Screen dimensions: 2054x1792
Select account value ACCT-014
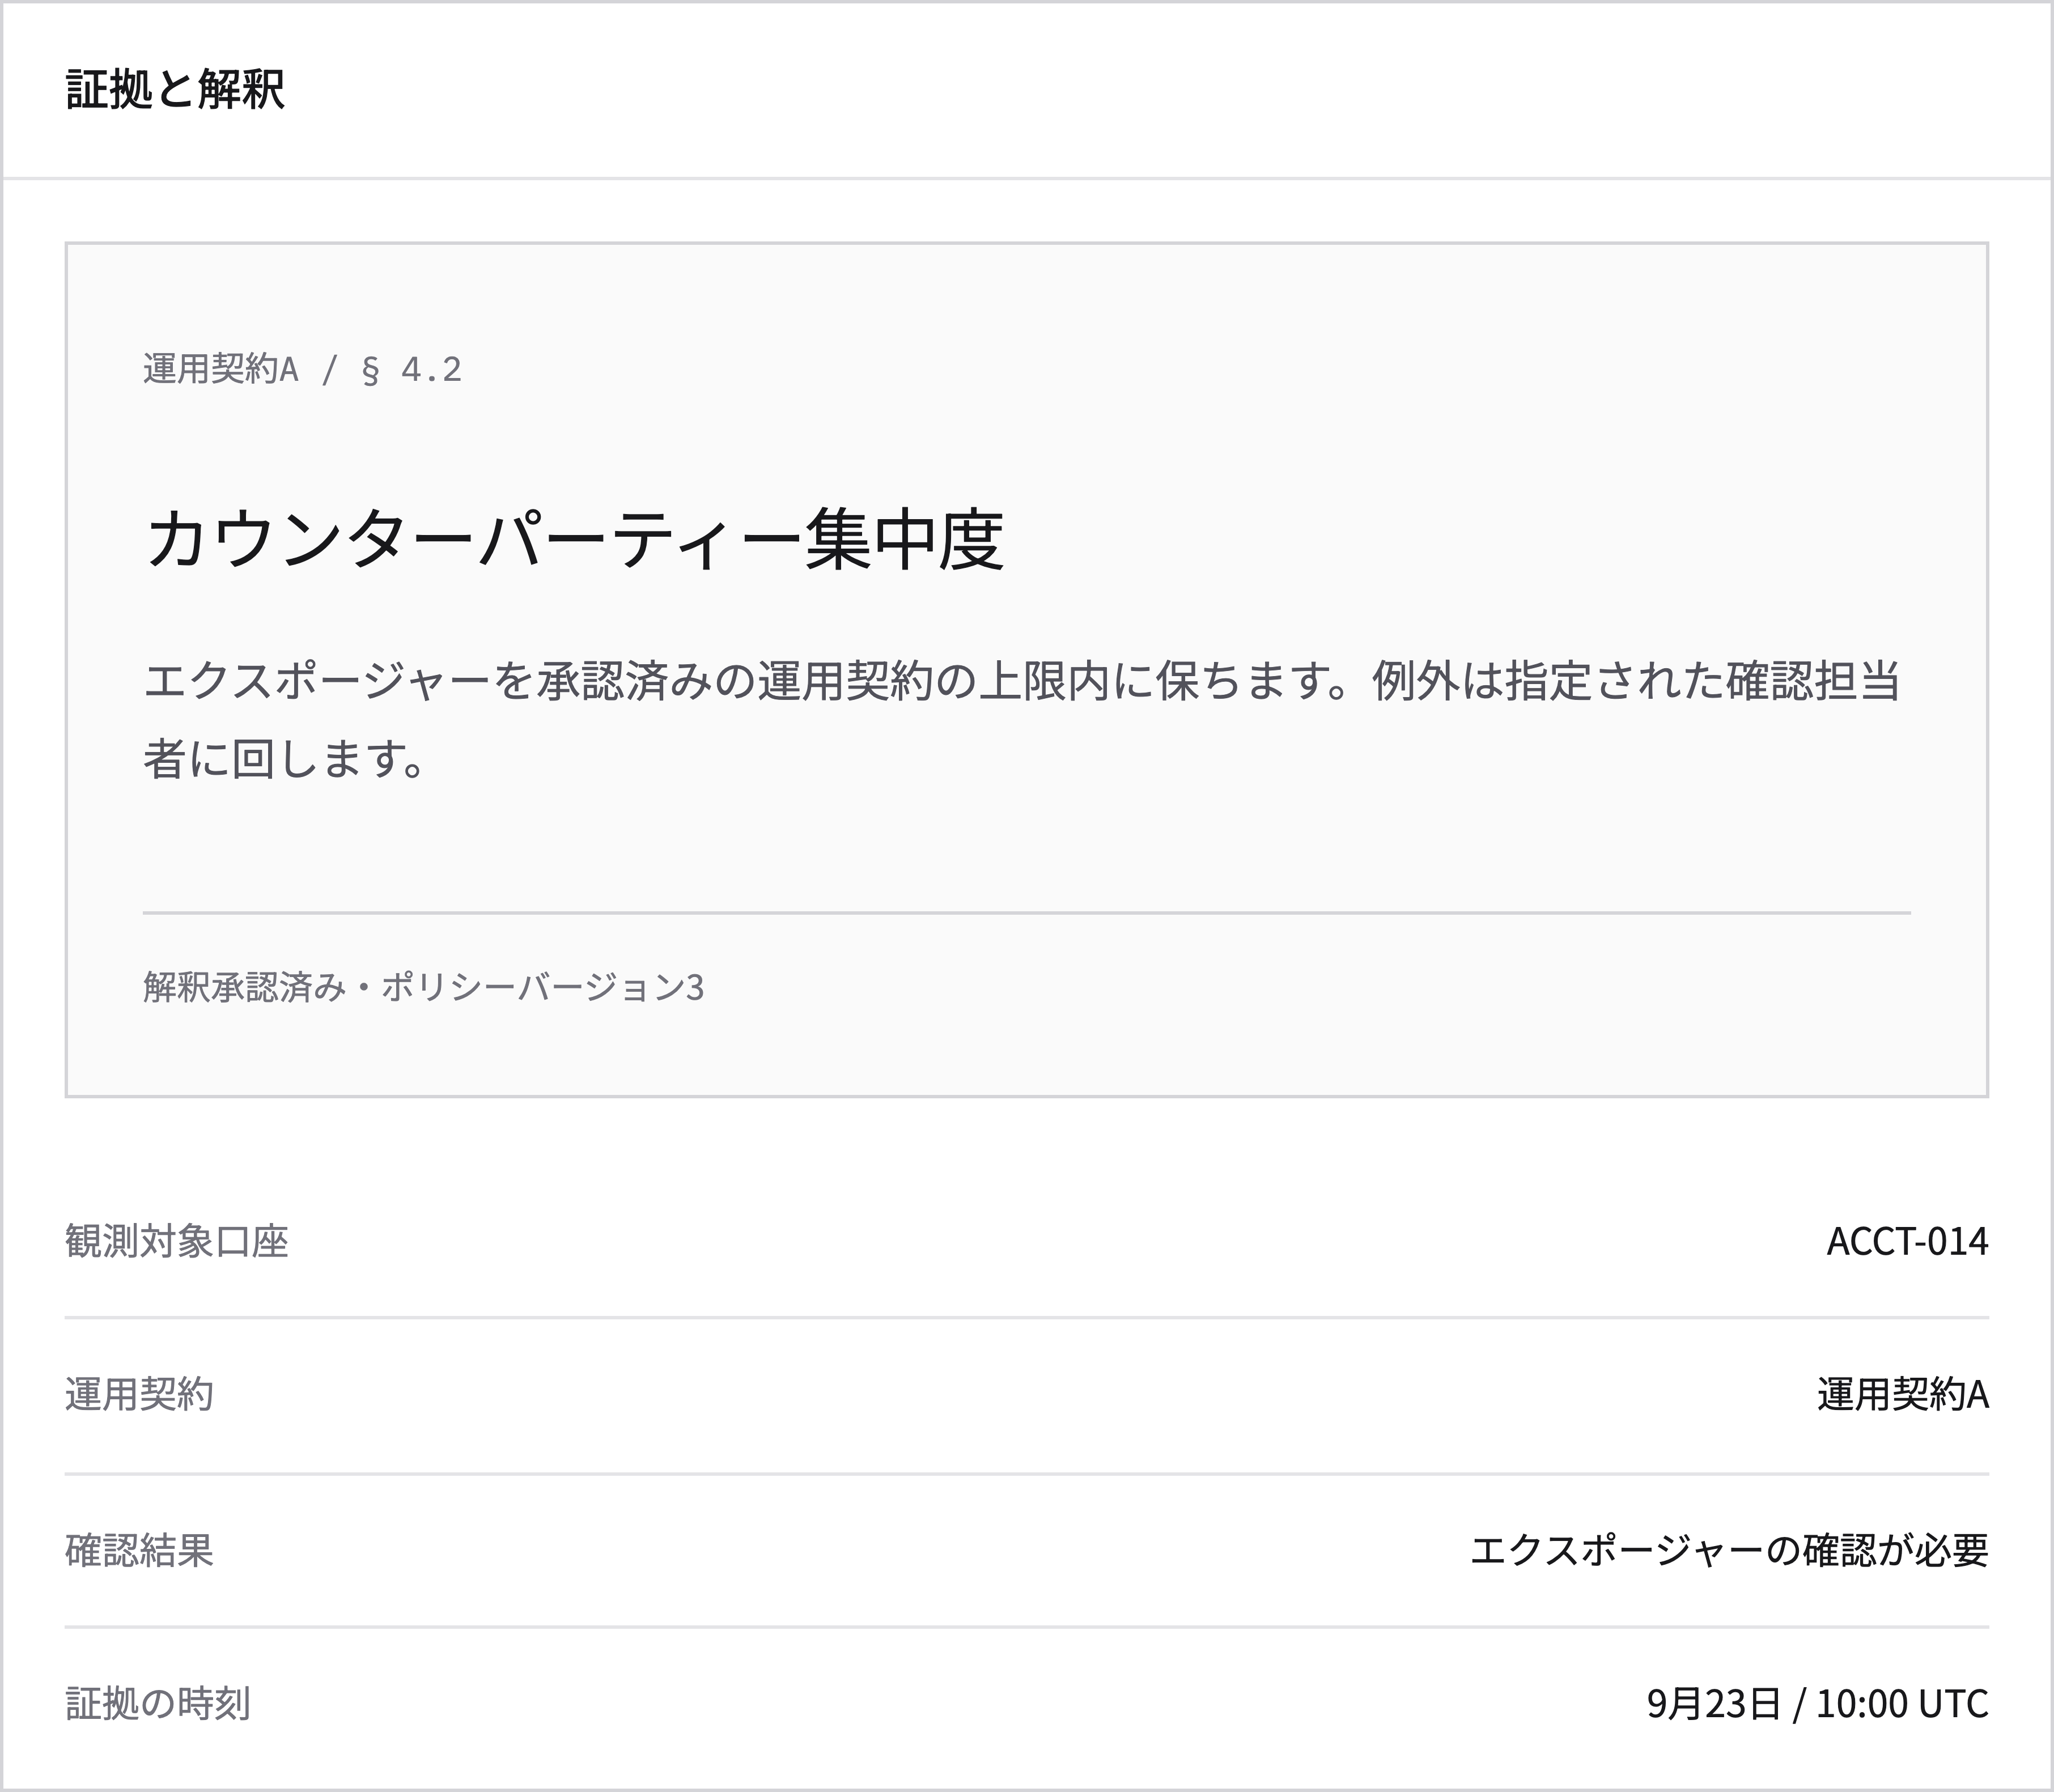1907,1241
